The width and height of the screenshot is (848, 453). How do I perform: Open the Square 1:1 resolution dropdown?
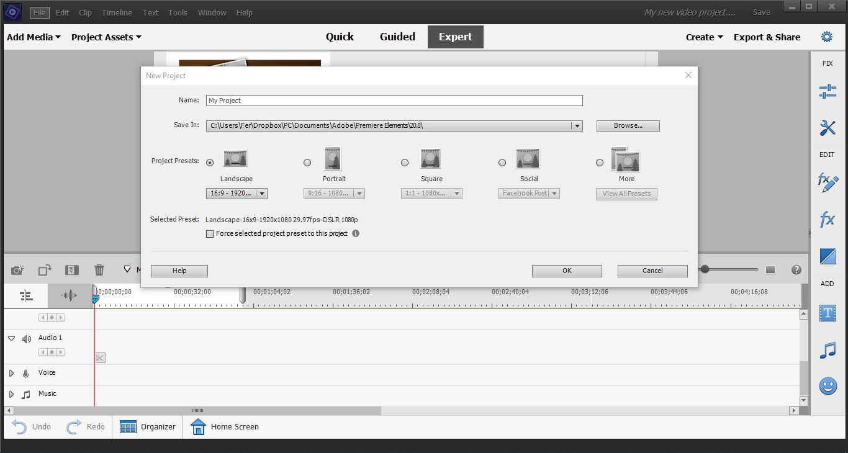[431, 194]
